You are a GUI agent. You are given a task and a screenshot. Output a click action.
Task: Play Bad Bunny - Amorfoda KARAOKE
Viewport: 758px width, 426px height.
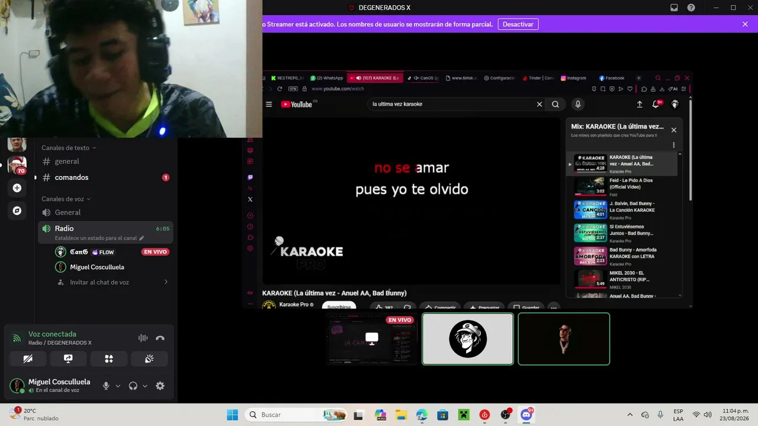click(622, 256)
